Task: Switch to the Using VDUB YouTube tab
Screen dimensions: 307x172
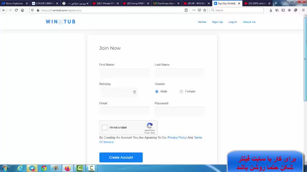Action: tap(136, 3)
